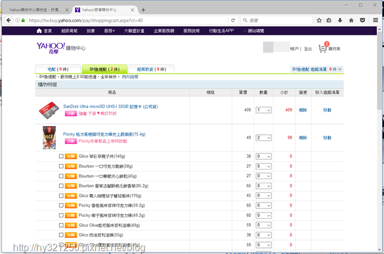Check the Glico Olive 49g add-on checkbox

61,225
